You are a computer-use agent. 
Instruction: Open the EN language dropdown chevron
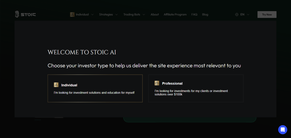click(248, 15)
